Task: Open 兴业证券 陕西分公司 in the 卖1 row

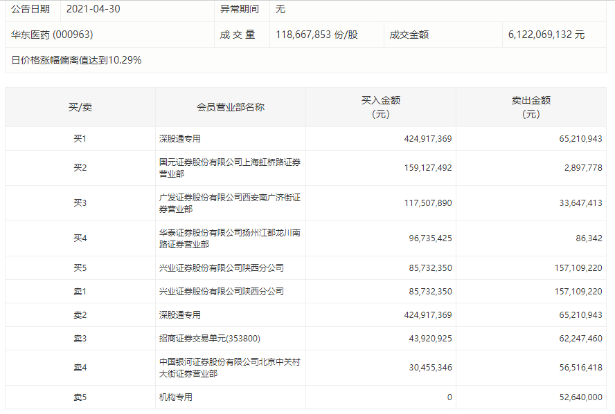Action: click(x=221, y=292)
